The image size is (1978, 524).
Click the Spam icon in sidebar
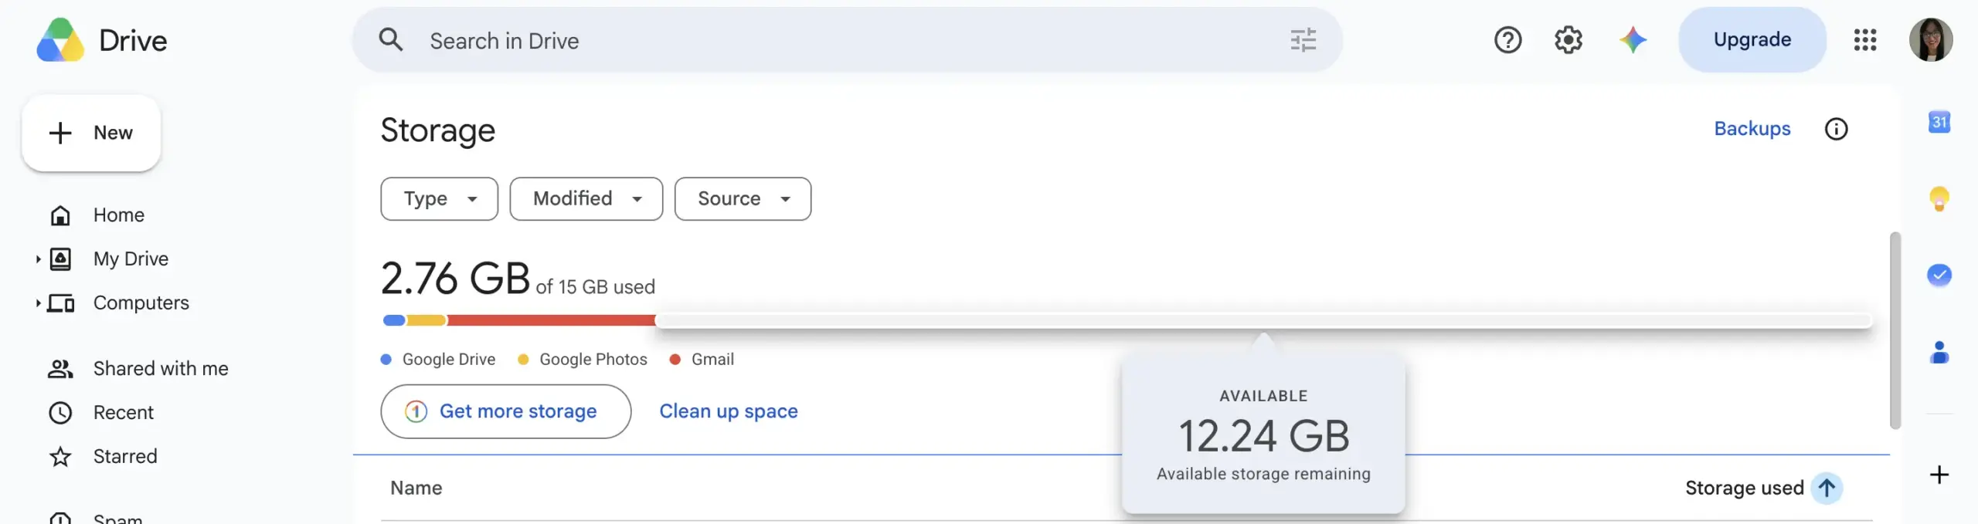pyautogui.click(x=60, y=518)
